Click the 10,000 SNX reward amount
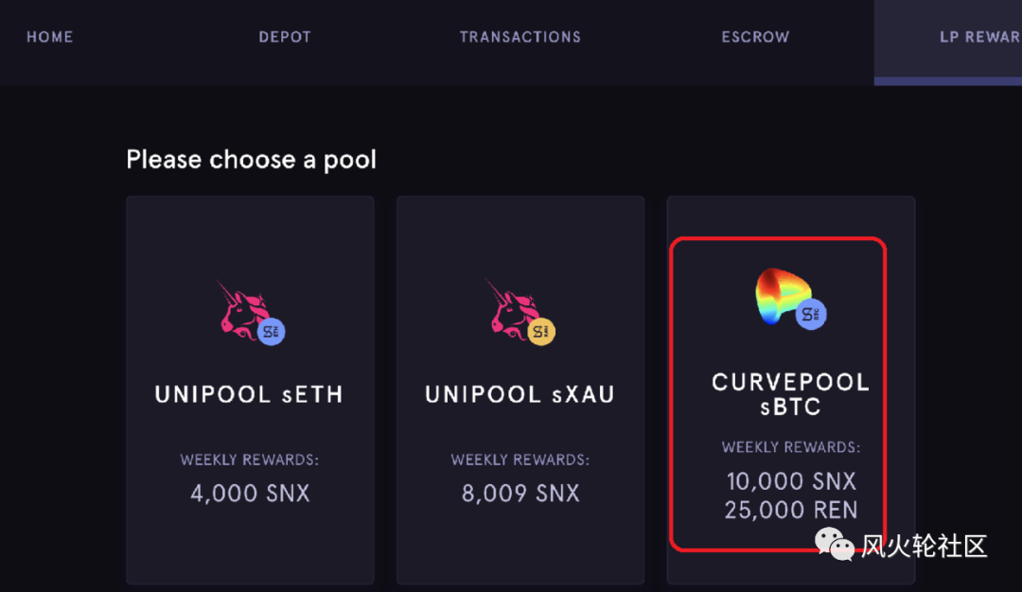Viewport: 1022px width, 592px height. pyautogui.click(x=791, y=481)
